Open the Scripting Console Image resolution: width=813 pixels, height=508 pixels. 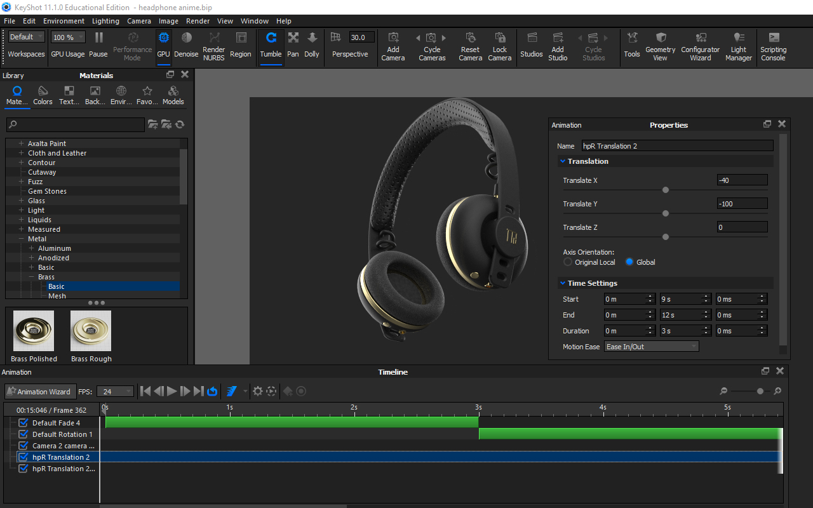pyautogui.click(x=773, y=46)
